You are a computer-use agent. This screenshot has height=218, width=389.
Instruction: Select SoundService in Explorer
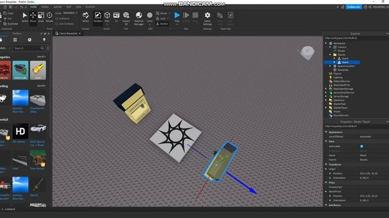(340, 116)
